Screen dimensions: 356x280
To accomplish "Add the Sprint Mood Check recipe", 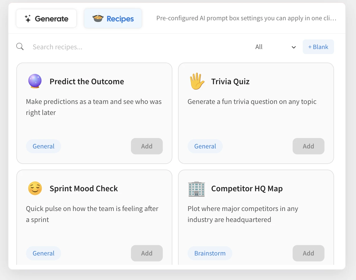I will 147,253.
